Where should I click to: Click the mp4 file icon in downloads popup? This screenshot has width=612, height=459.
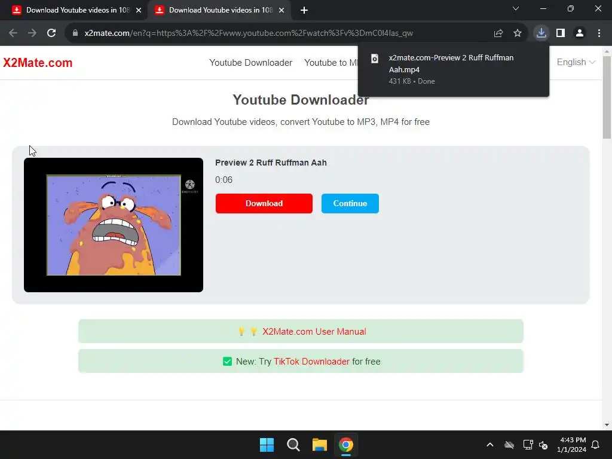pyautogui.click(x=375, y=59)
